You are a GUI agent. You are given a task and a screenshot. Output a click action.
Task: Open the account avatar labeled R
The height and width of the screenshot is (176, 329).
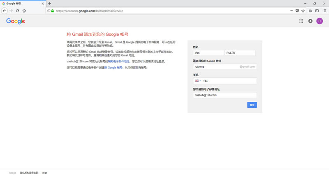(320, 21)
